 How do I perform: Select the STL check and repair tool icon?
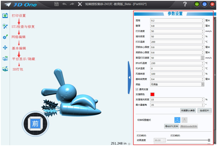point(5,26)
